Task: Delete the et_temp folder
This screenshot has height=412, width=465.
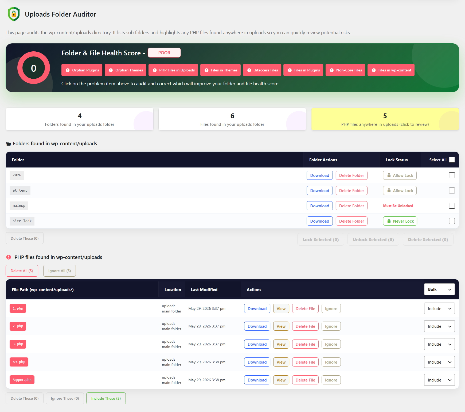Action: click(351, 190)
